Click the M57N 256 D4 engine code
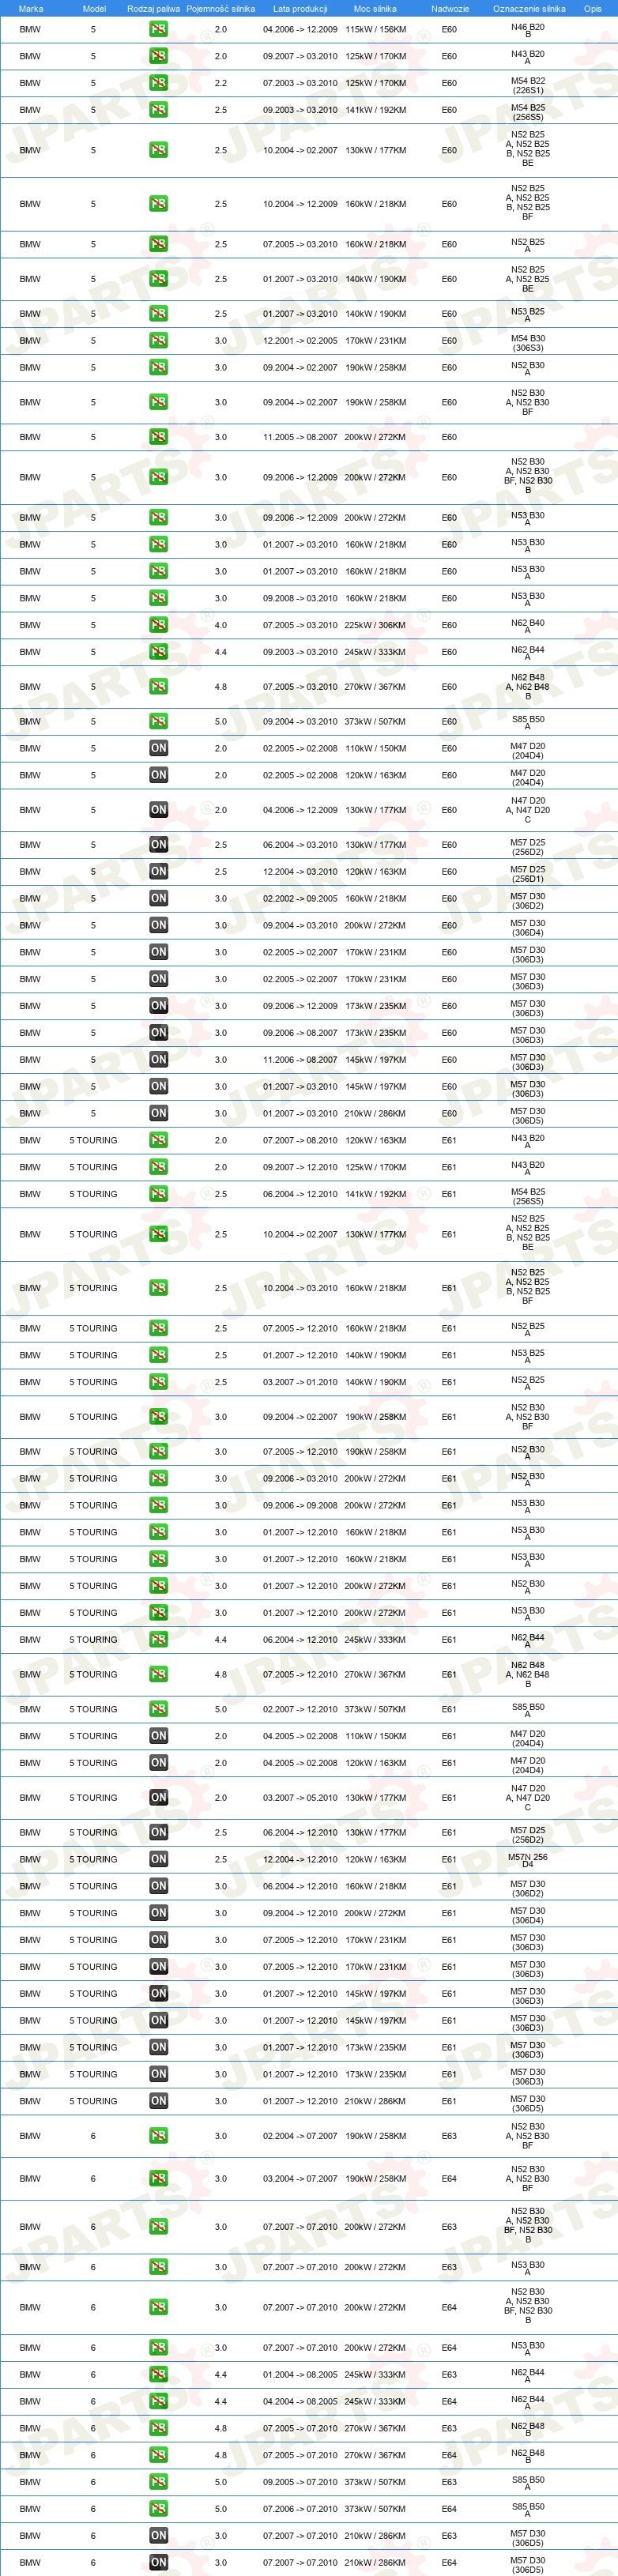Screen dimensions: 618x2576 click(x=528, y=1860)
